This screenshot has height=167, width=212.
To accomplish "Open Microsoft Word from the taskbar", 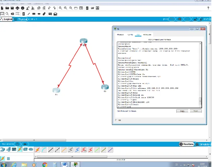I will click(65, 165).
